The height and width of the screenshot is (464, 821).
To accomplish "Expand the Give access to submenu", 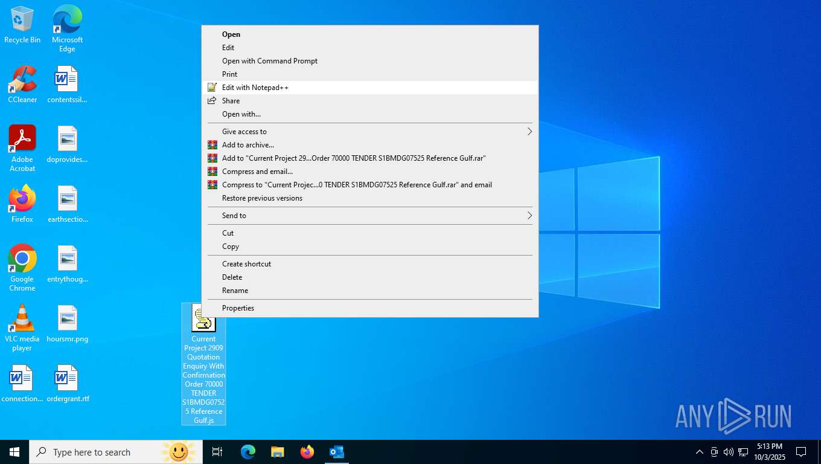I will (370, 132).
